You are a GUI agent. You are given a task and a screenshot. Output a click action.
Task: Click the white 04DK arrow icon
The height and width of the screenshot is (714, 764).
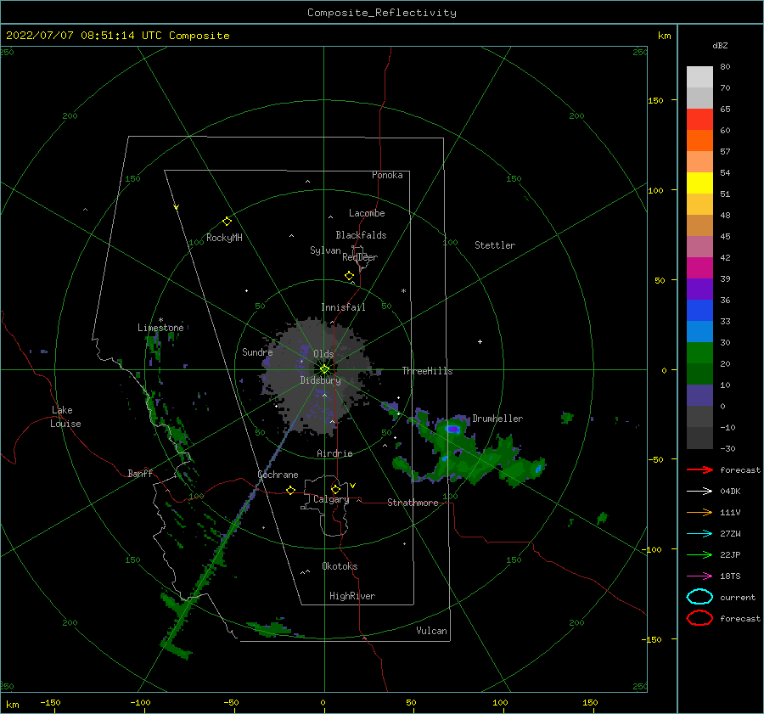(x=699, y=491)
